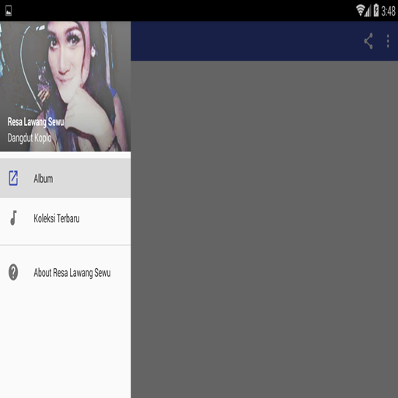Select the Album drawer item
This screenshot has height=398, width=398.
pos(65,178)
